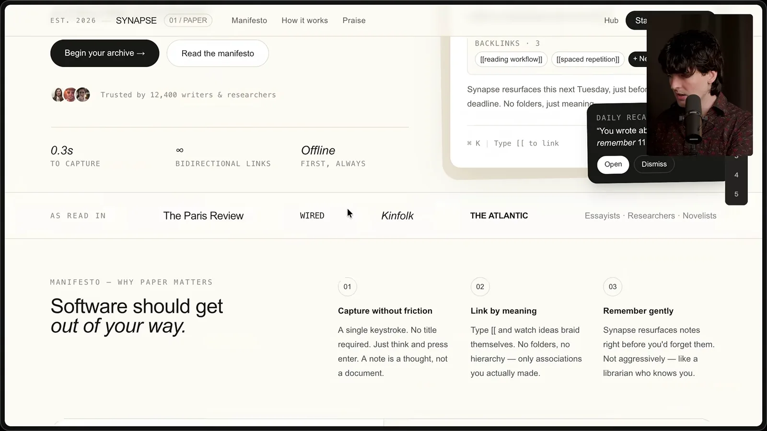Dismiss the daily recap card

[x=654, y=164]
